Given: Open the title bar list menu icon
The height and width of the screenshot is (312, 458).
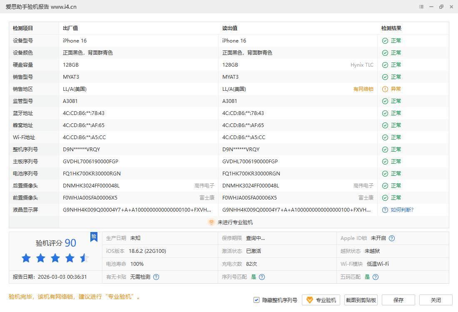Looking at the screenshot, I should (421, 7).
